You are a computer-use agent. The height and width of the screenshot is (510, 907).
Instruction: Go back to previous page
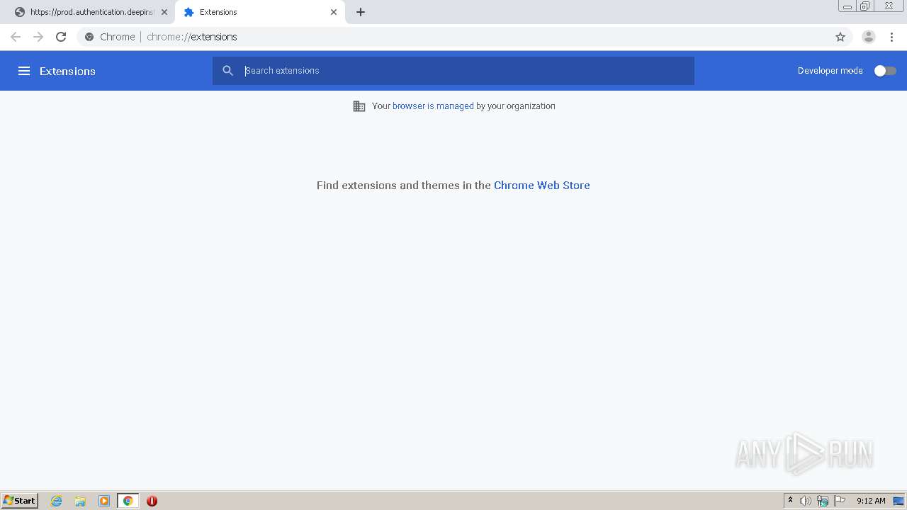(16, 37)
